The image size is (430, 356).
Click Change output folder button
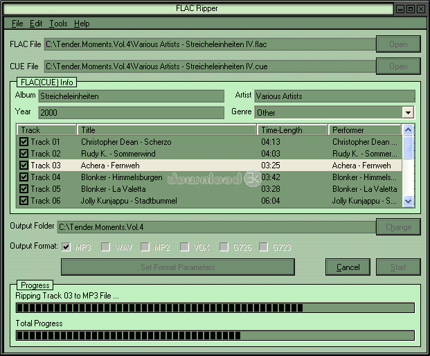tap(398, 227)
